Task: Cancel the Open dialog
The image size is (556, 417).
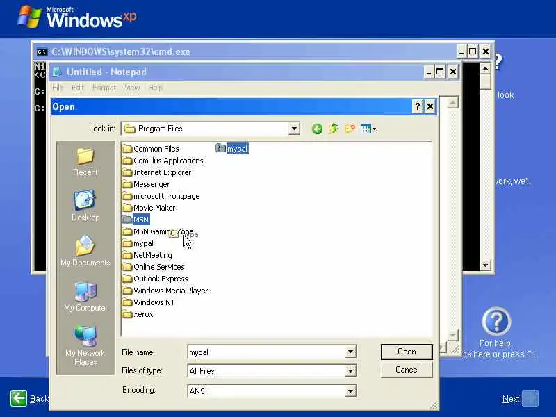Action: click(x=407, y=370)
